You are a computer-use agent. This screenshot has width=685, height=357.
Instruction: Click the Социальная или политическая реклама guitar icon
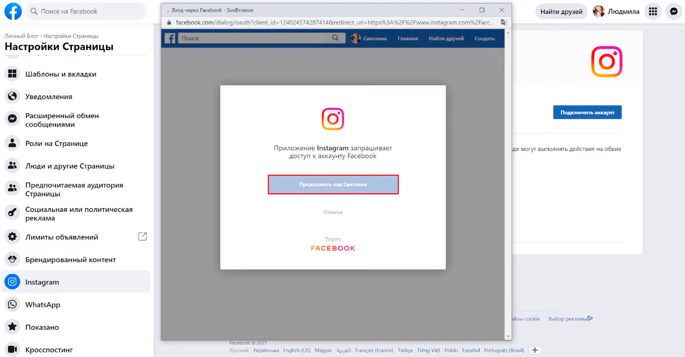(12, 212)
